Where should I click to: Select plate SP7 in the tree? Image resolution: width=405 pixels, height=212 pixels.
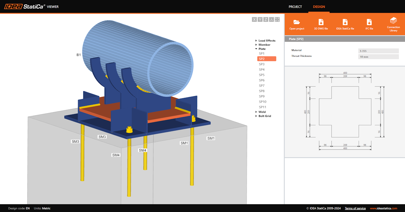click(x=262, y=85)
